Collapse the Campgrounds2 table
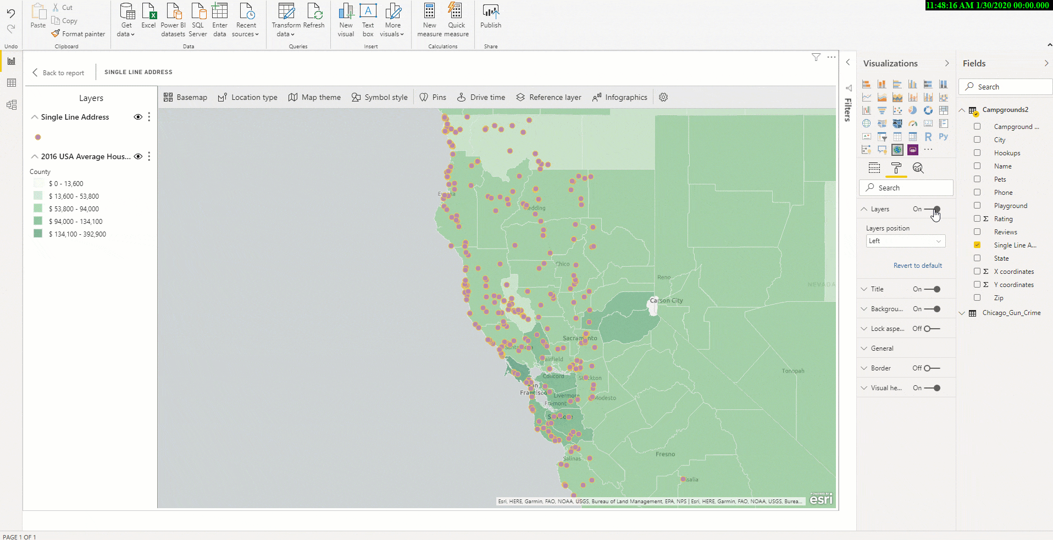 962,110
